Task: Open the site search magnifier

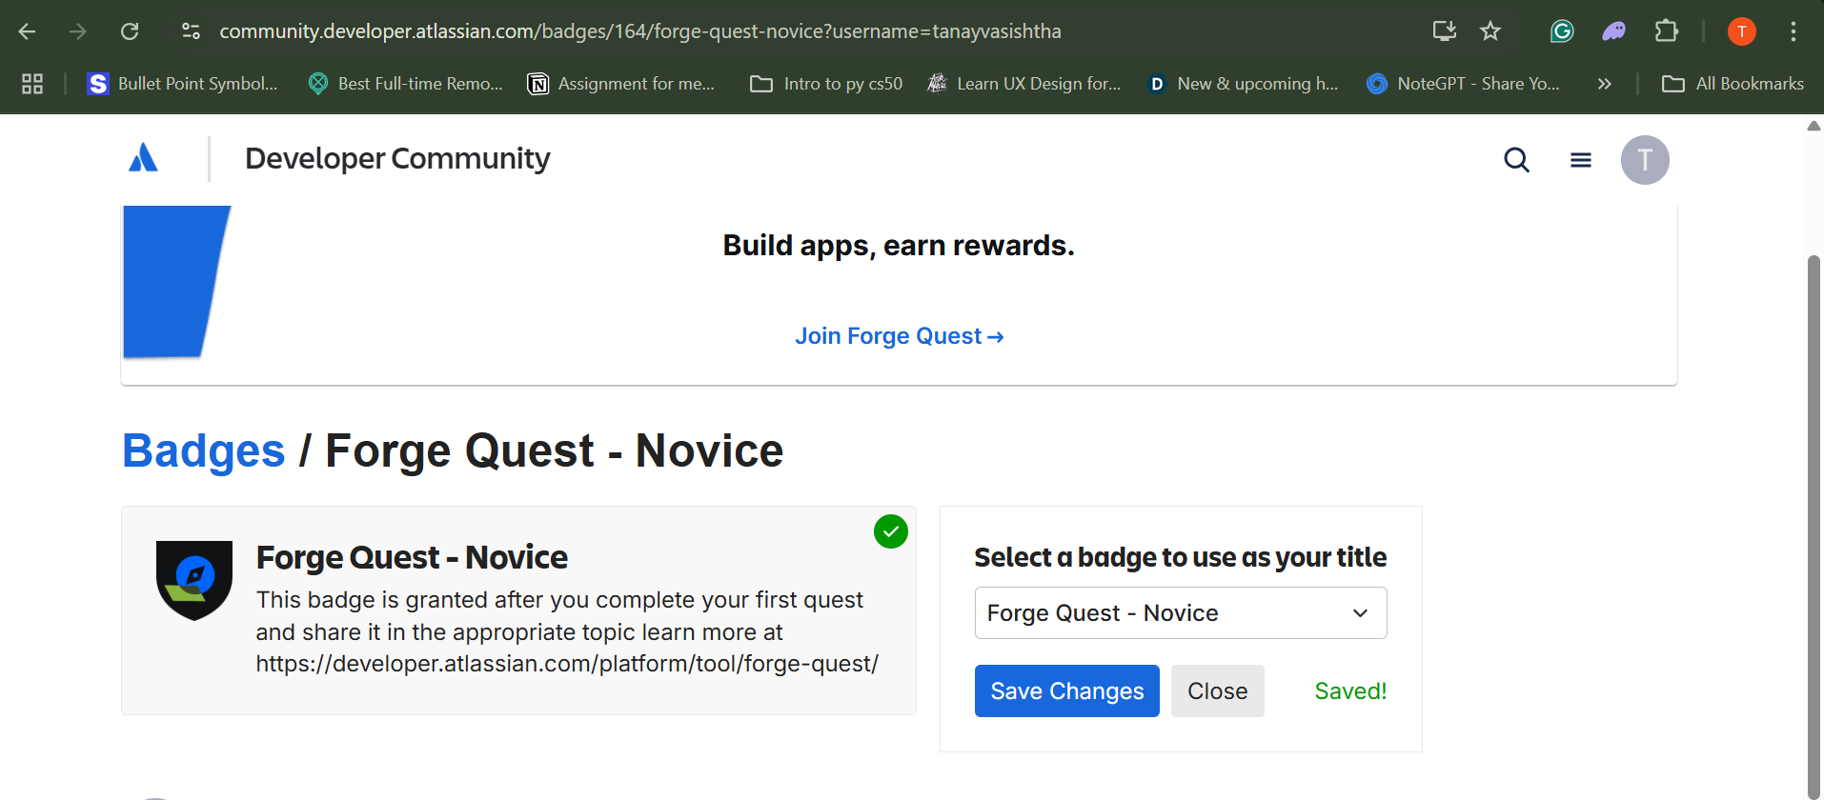Action: pyautogui.click(x=1517, y=160)
